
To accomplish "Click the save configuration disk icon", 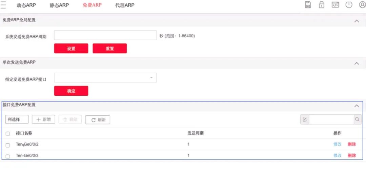I will click(308, 5).
